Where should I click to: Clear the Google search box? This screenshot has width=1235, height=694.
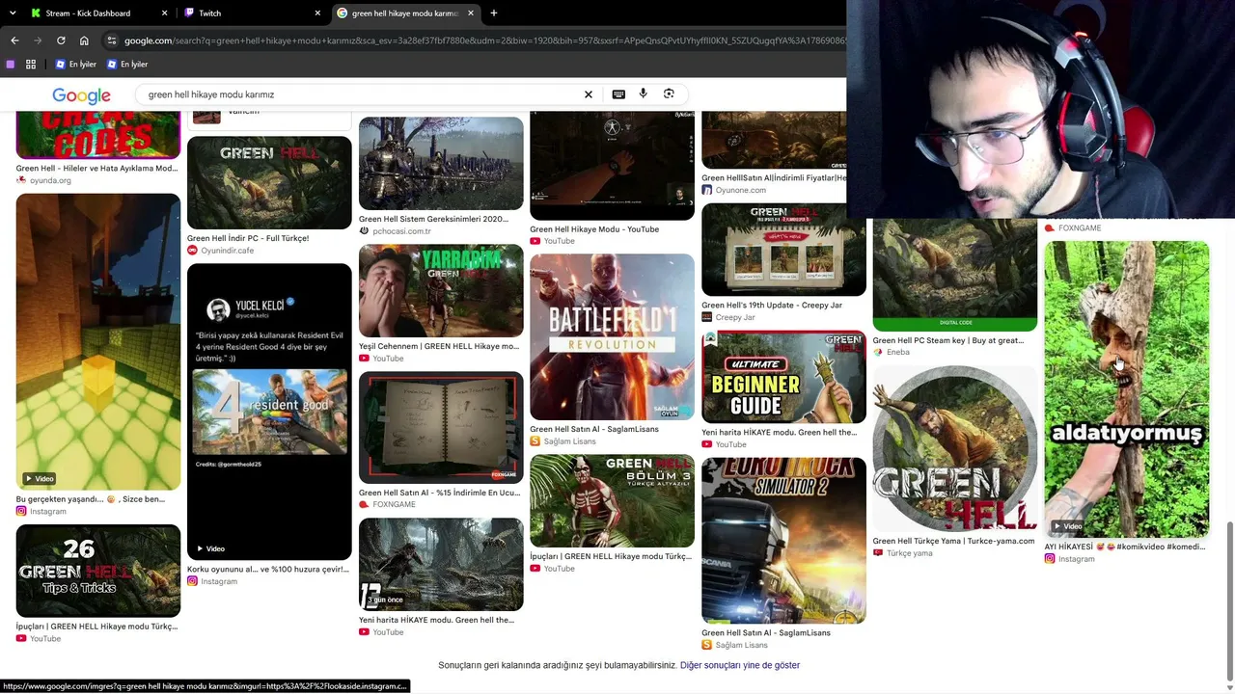click(x=589, y=94)
